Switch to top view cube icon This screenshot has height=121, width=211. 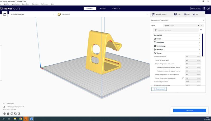pos(12,114)
